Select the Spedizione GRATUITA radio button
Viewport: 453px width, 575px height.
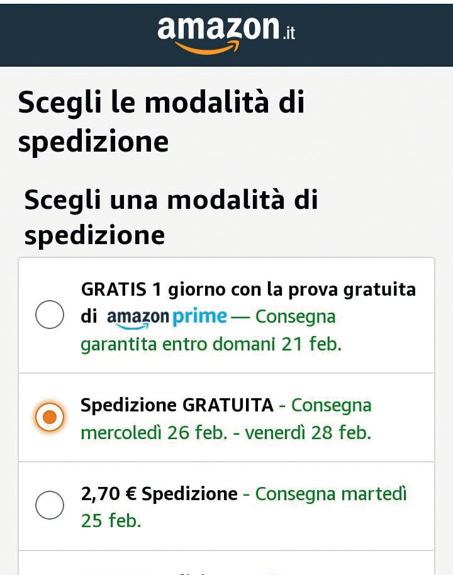(50, 417)
